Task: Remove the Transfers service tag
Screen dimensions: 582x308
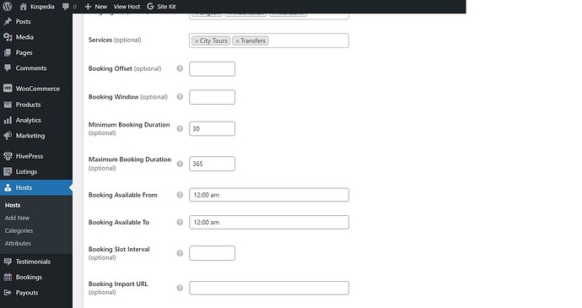Action: 237,41
